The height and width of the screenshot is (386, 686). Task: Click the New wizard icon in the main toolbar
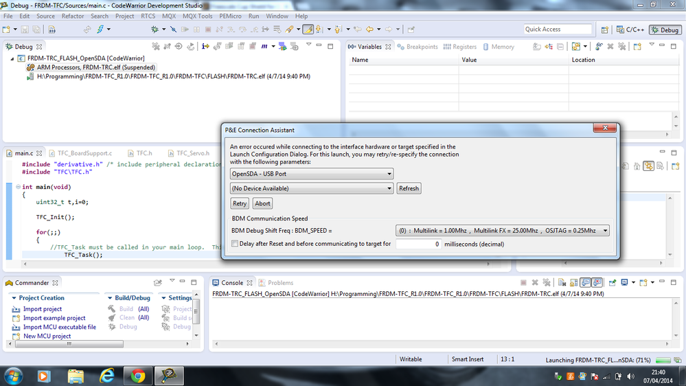click(6, 30)
